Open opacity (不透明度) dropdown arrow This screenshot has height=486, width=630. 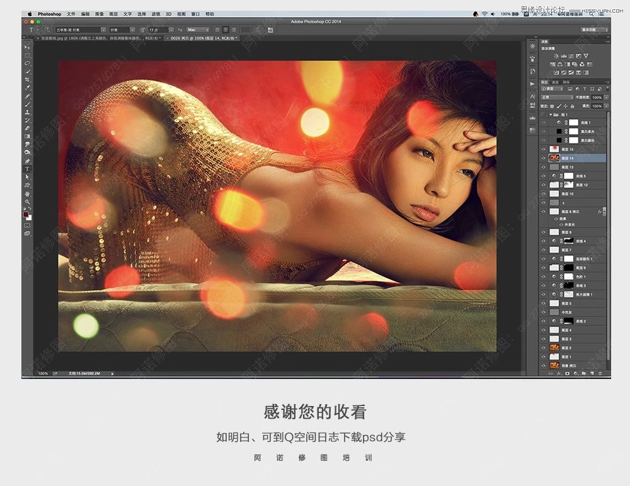point(606,97)
